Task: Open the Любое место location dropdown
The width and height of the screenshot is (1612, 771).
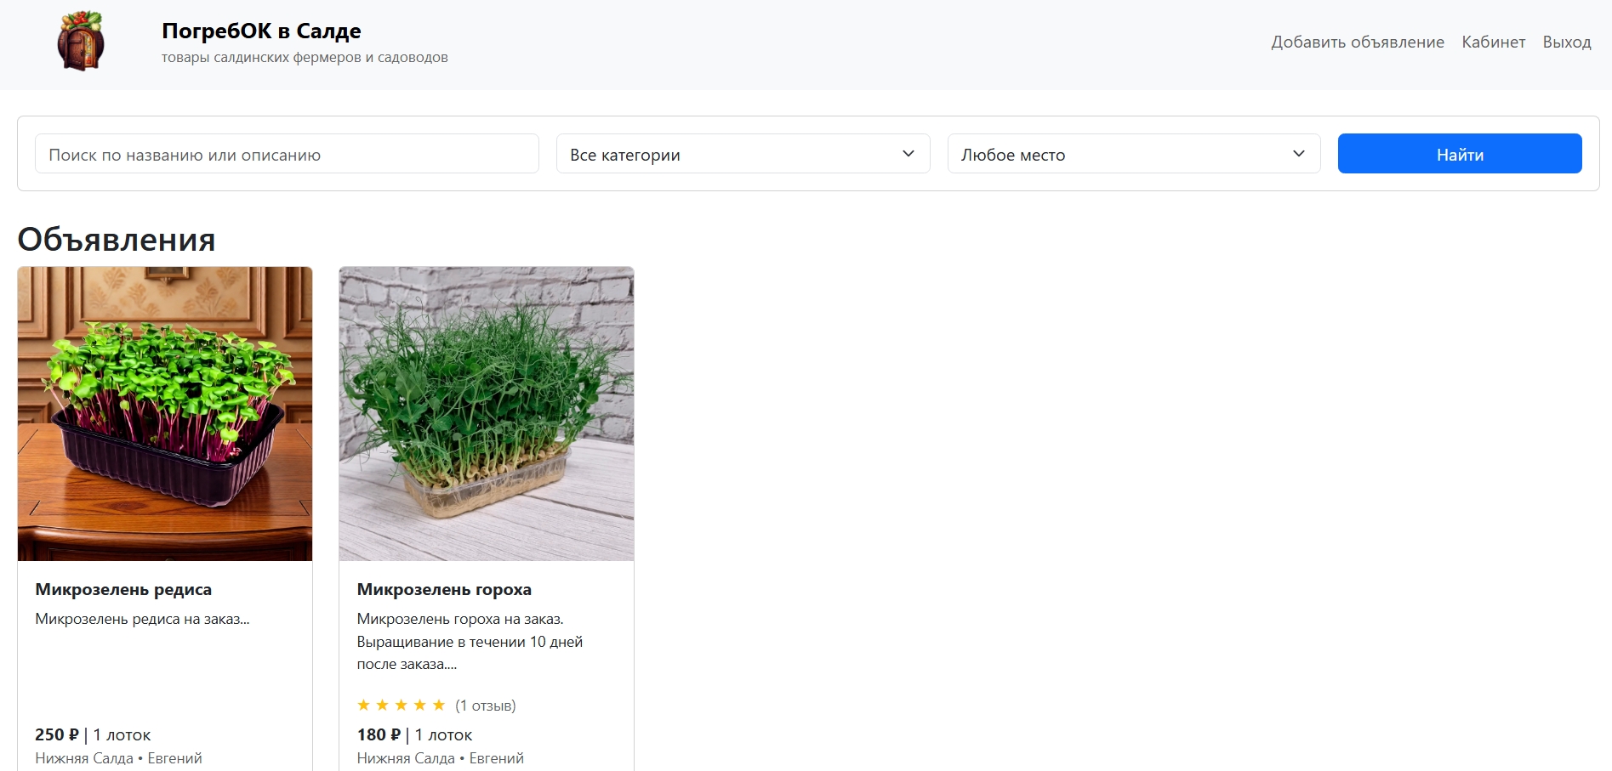Action: (x=1132, y=154)
